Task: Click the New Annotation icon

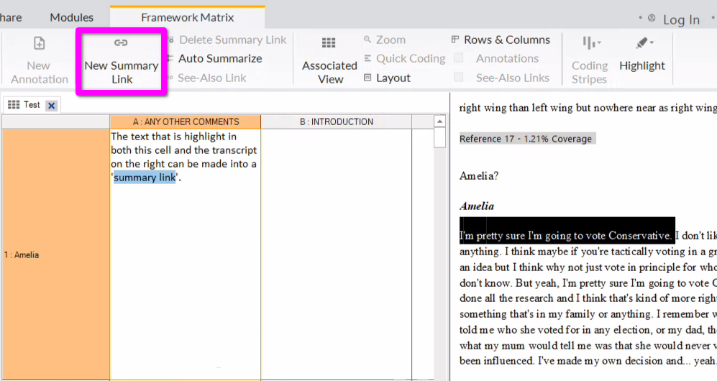Action: click(40, 44)
